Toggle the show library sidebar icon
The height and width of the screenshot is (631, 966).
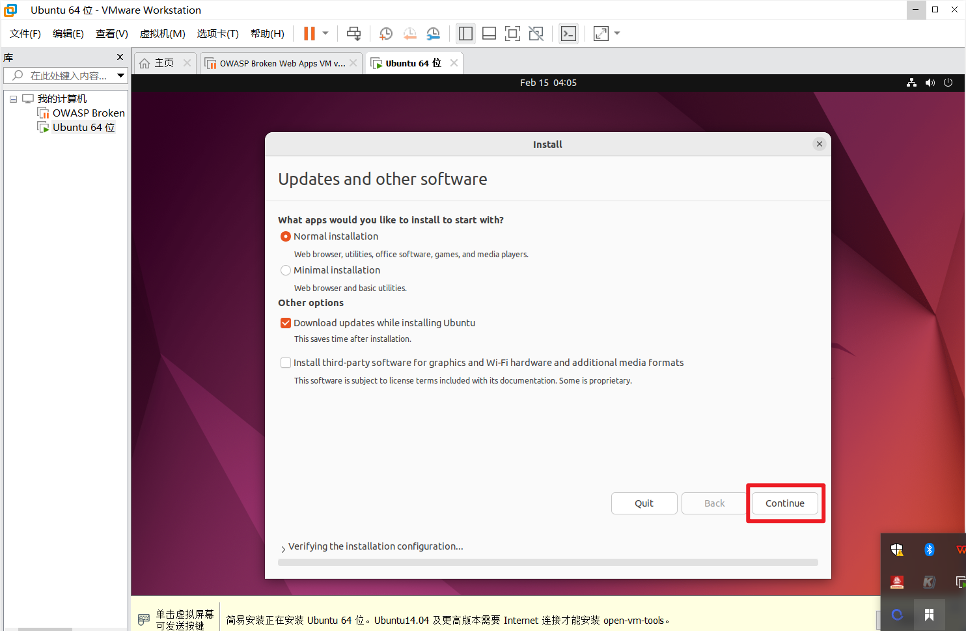465,33
